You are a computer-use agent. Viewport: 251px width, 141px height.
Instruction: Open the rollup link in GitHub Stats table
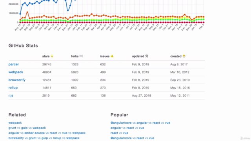coord(13,88)
